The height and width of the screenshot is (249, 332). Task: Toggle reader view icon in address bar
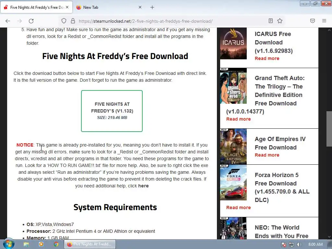pyautogui.click(x=271, y=21)
